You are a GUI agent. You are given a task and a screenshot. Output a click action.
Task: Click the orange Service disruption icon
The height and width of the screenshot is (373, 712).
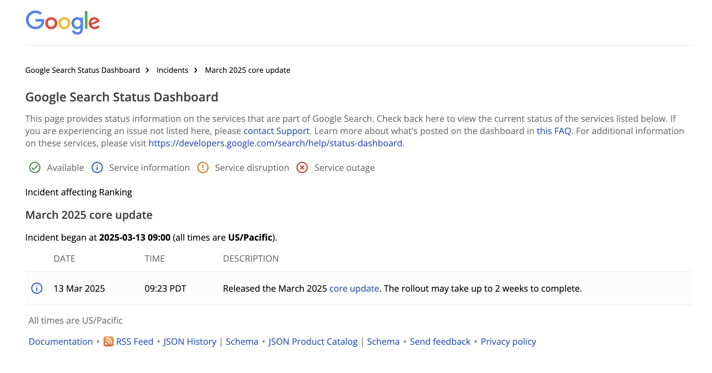(x=203, y=168)
